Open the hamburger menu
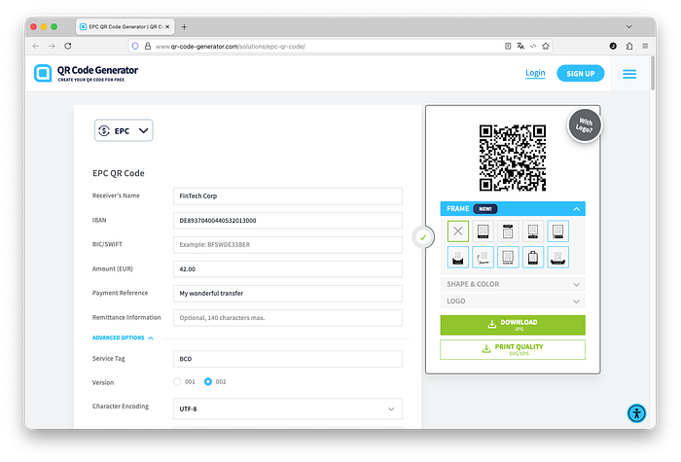Screen dimensions: 681x462 pyautogui.click(x=629, y=74)
